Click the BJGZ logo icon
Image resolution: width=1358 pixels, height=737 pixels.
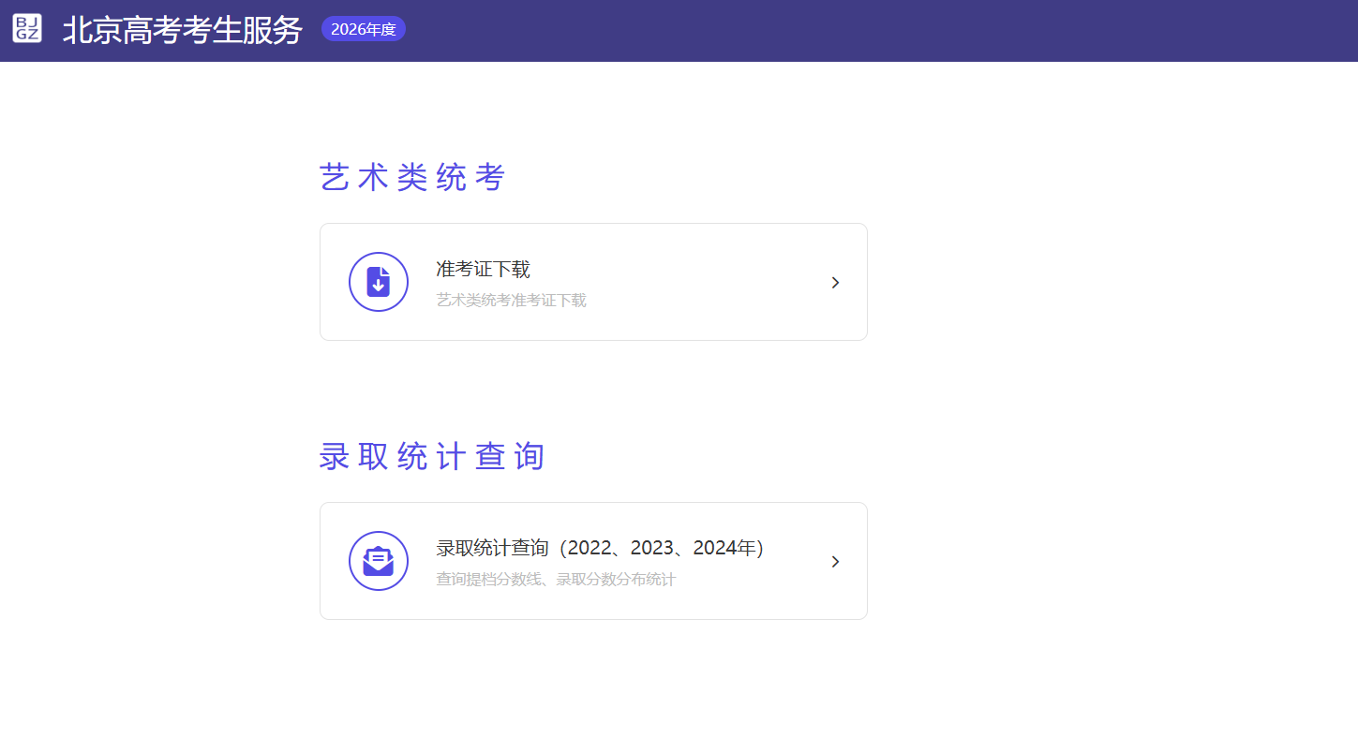pyautogui.click(x=27, y=29)
